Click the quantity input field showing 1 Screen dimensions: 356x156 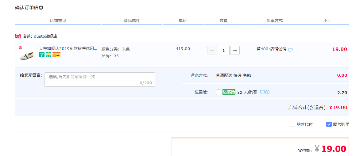coord(224,50)
